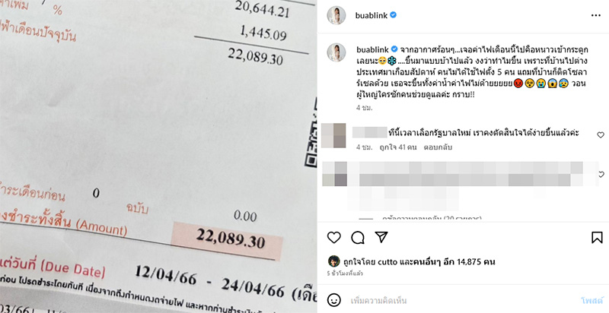Click the blue post comment button
The image size is (609, 313).
pyautogui.click(x=592, y=300)
